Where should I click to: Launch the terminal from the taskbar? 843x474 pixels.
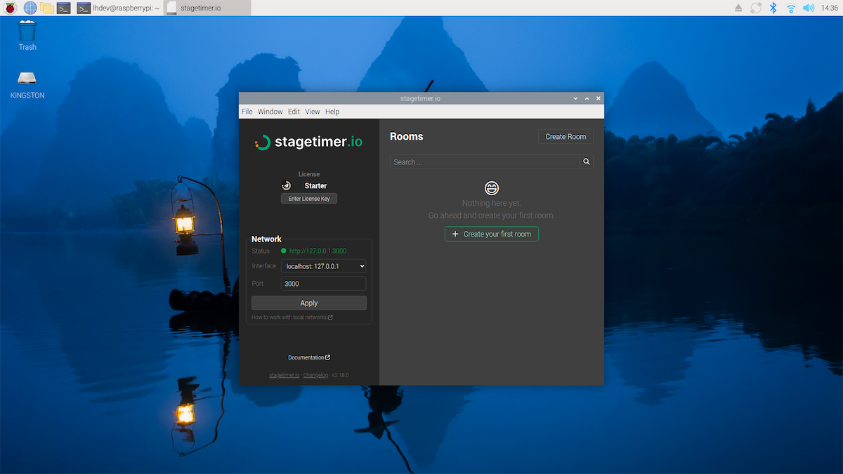point(64,8)
